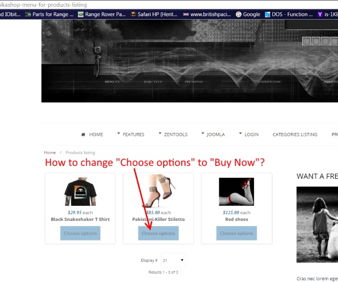Click the home icon in navigation menu
The height and width of the screenshot is (282, 338).
tap(83, 135)
